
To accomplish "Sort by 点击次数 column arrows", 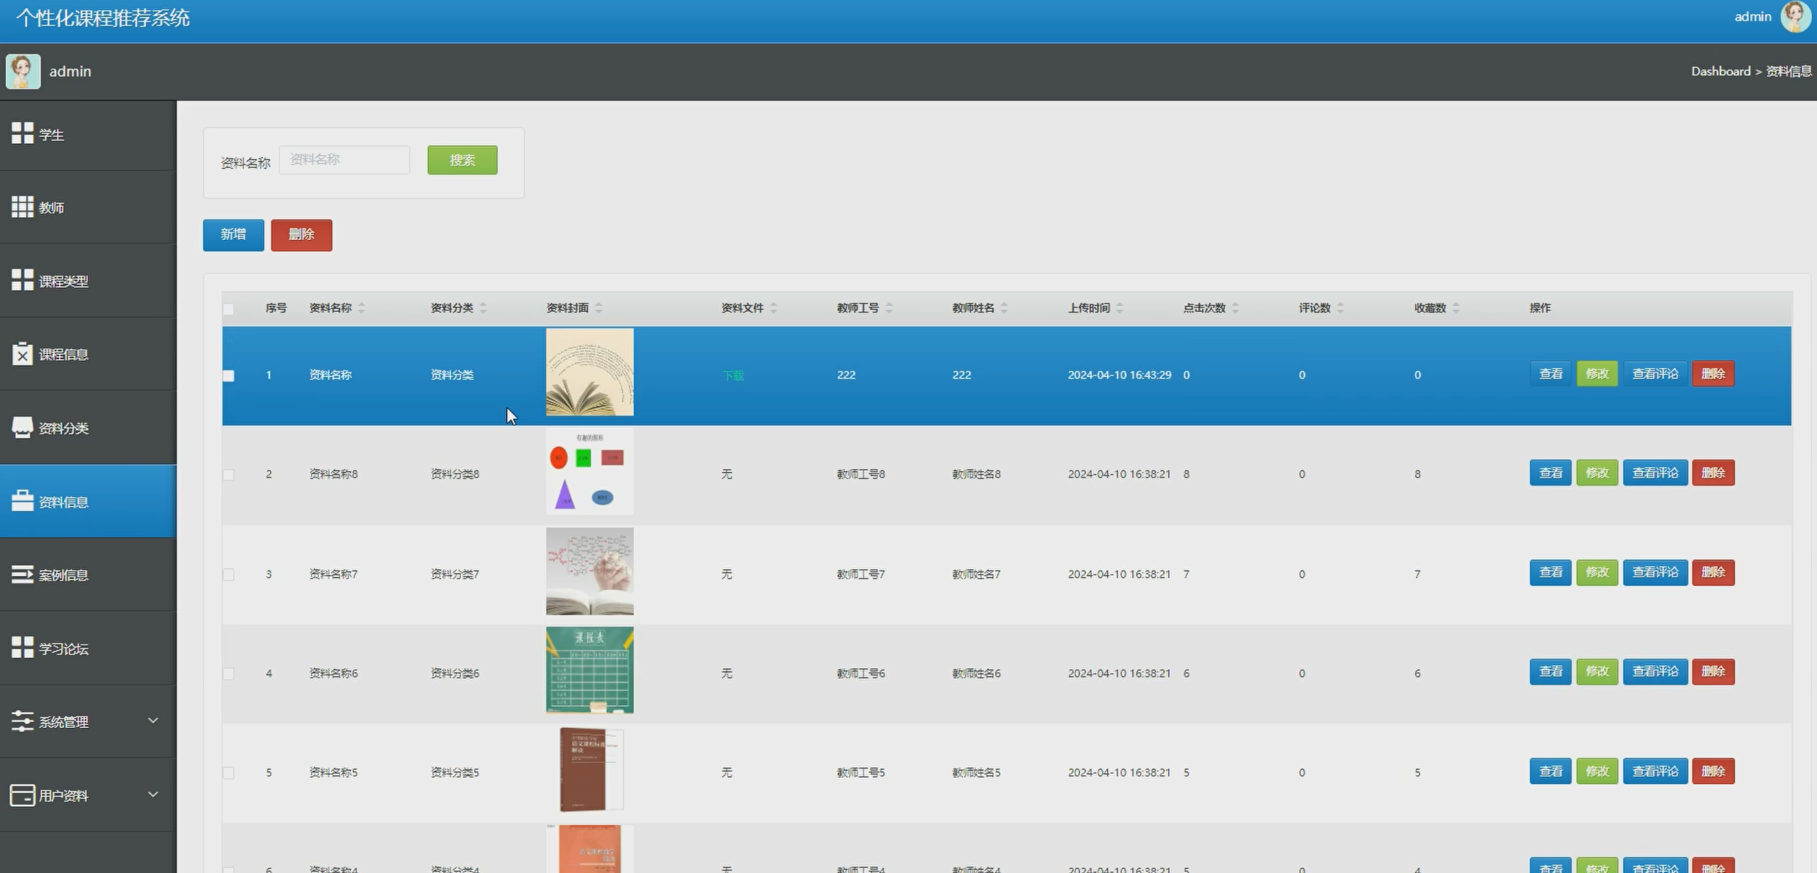I will pos(1236,308).
